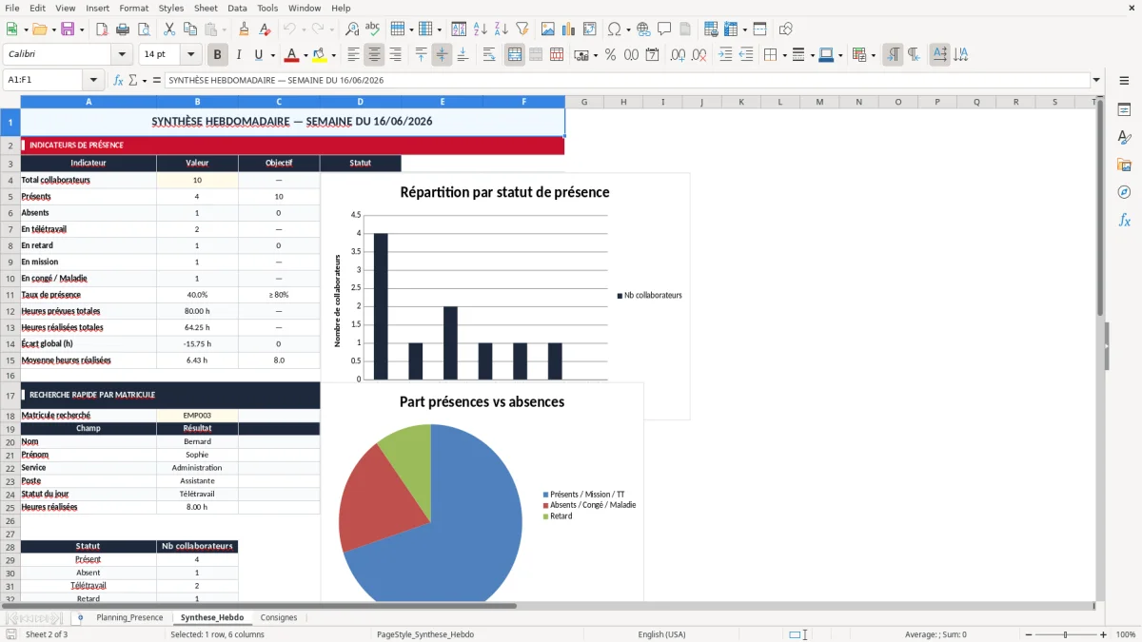Click the Export as PDF icon

(x=102, y=29)
